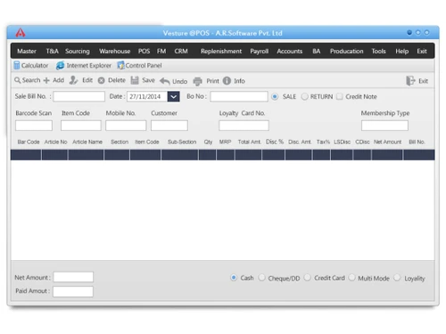Click the red A application logo

coord(21,33)
